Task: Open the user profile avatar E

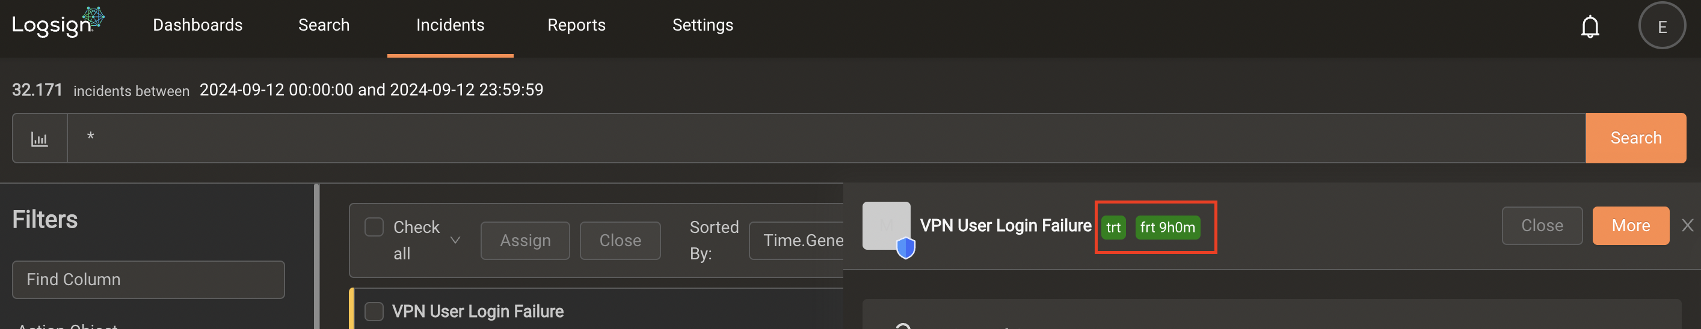Action: [1661, 26]
